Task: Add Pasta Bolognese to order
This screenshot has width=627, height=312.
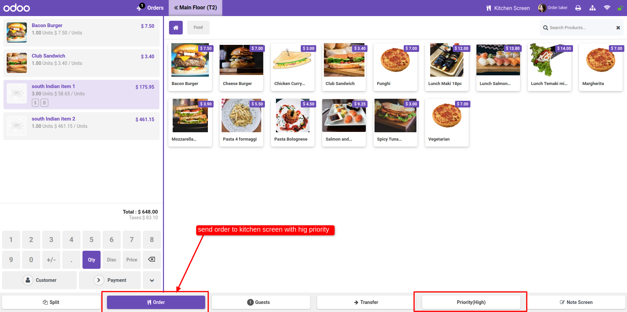Action: click(293, 123)
